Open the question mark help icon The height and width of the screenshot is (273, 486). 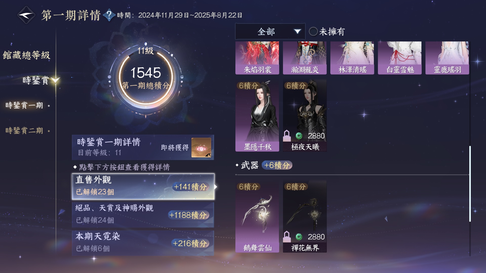pyautogui.click(x=109, y=15)
